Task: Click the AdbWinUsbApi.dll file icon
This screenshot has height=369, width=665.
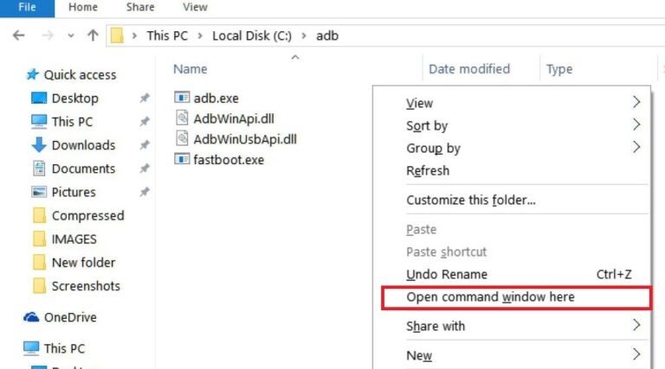Action: (181, 138)
